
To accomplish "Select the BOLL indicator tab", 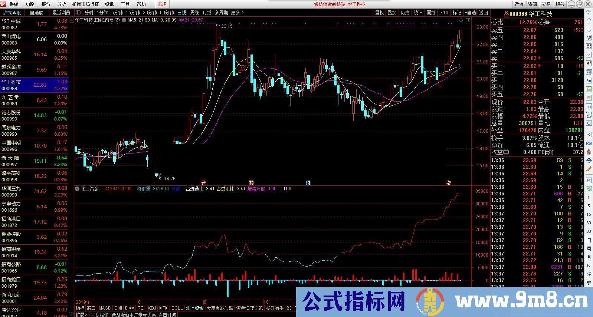I will coord(177,308).
